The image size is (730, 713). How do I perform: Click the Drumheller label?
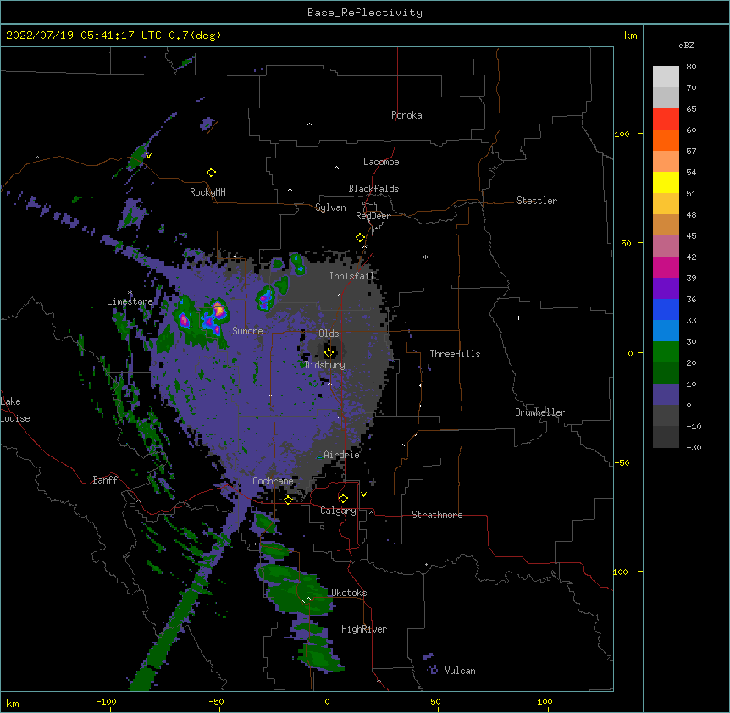[x=540, y=412]
